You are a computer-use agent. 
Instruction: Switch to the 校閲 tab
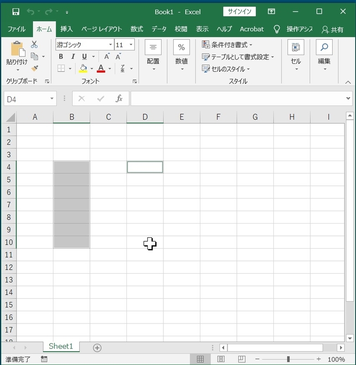coord(181,29)
